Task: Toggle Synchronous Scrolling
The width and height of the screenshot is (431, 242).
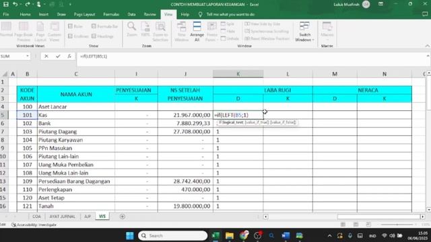Action: (x=267, y=32)
